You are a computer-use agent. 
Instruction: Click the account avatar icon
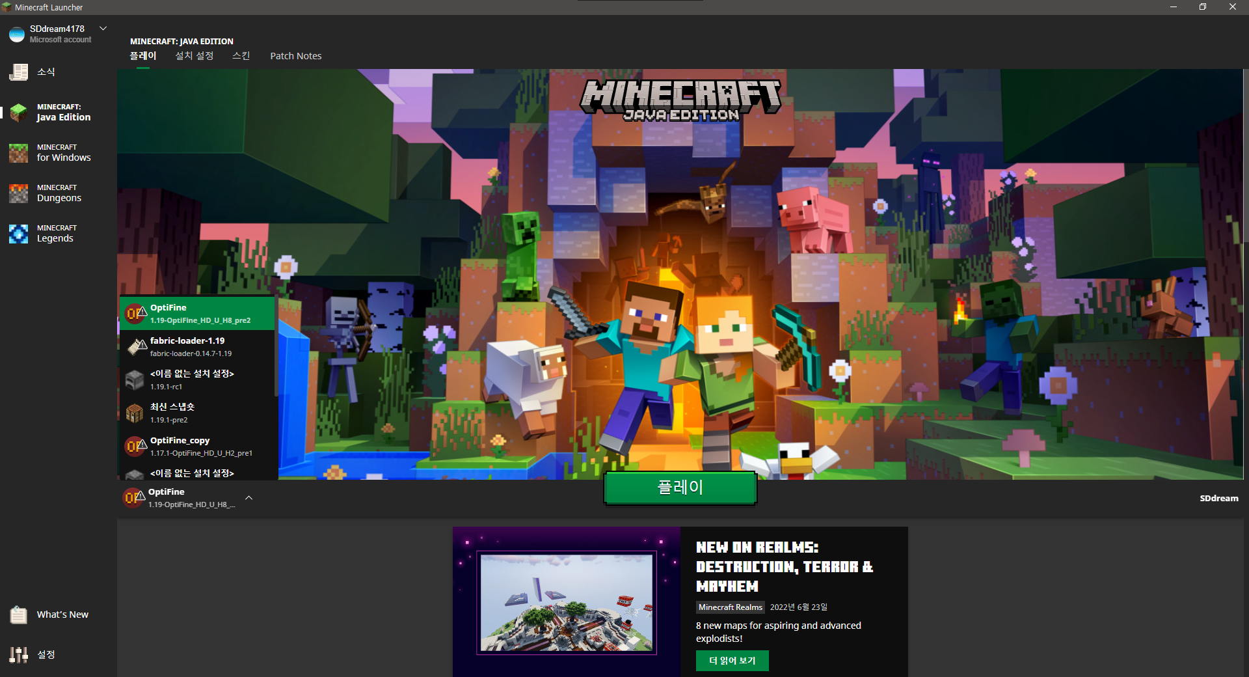(17, 34)
